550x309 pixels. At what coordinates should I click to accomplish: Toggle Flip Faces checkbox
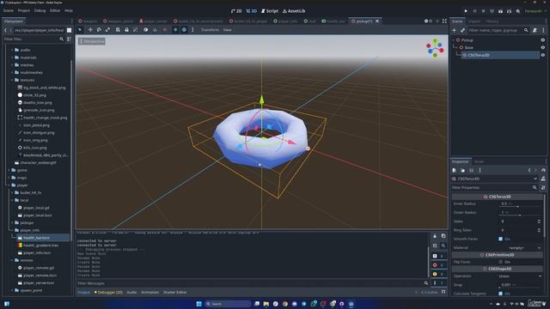pyautogui.click(x=500, y=262)
